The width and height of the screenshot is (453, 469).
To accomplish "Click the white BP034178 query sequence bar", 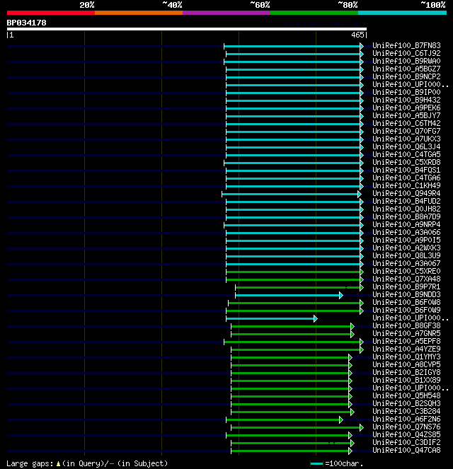I will pos(187,29).
